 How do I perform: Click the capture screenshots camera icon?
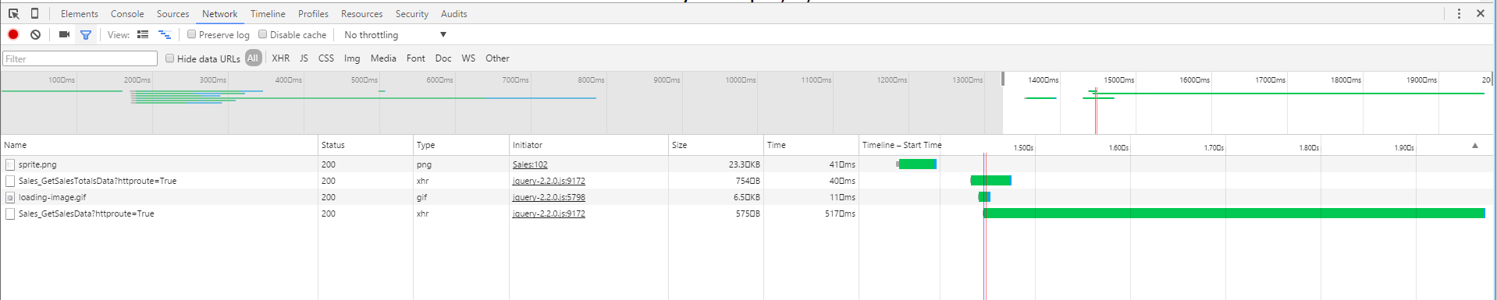tap(64, 34)
